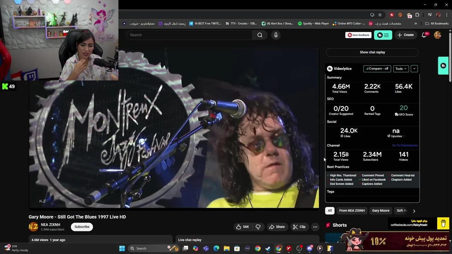The height and width of the screenshot is (254, 452).
Task: Open the All Bookmarks folder
Action: click(x=437, y=24)
